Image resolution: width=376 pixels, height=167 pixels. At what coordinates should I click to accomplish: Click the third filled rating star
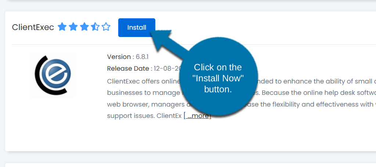(x=84, y=27)
